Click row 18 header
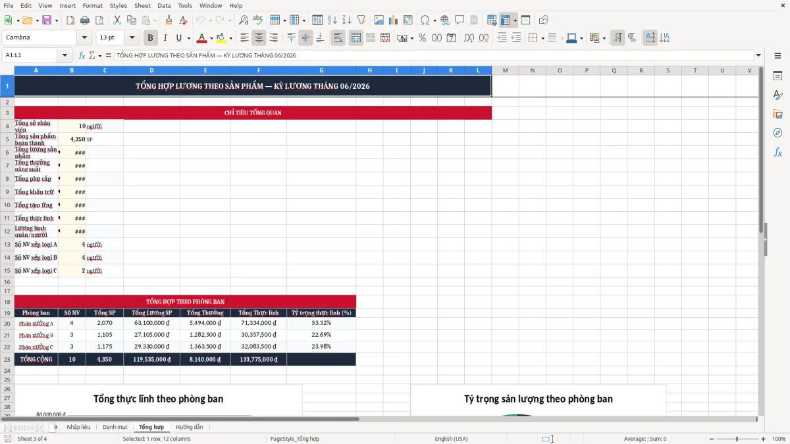790x444 pixels. pyautogui.click(x=7, y=301)
